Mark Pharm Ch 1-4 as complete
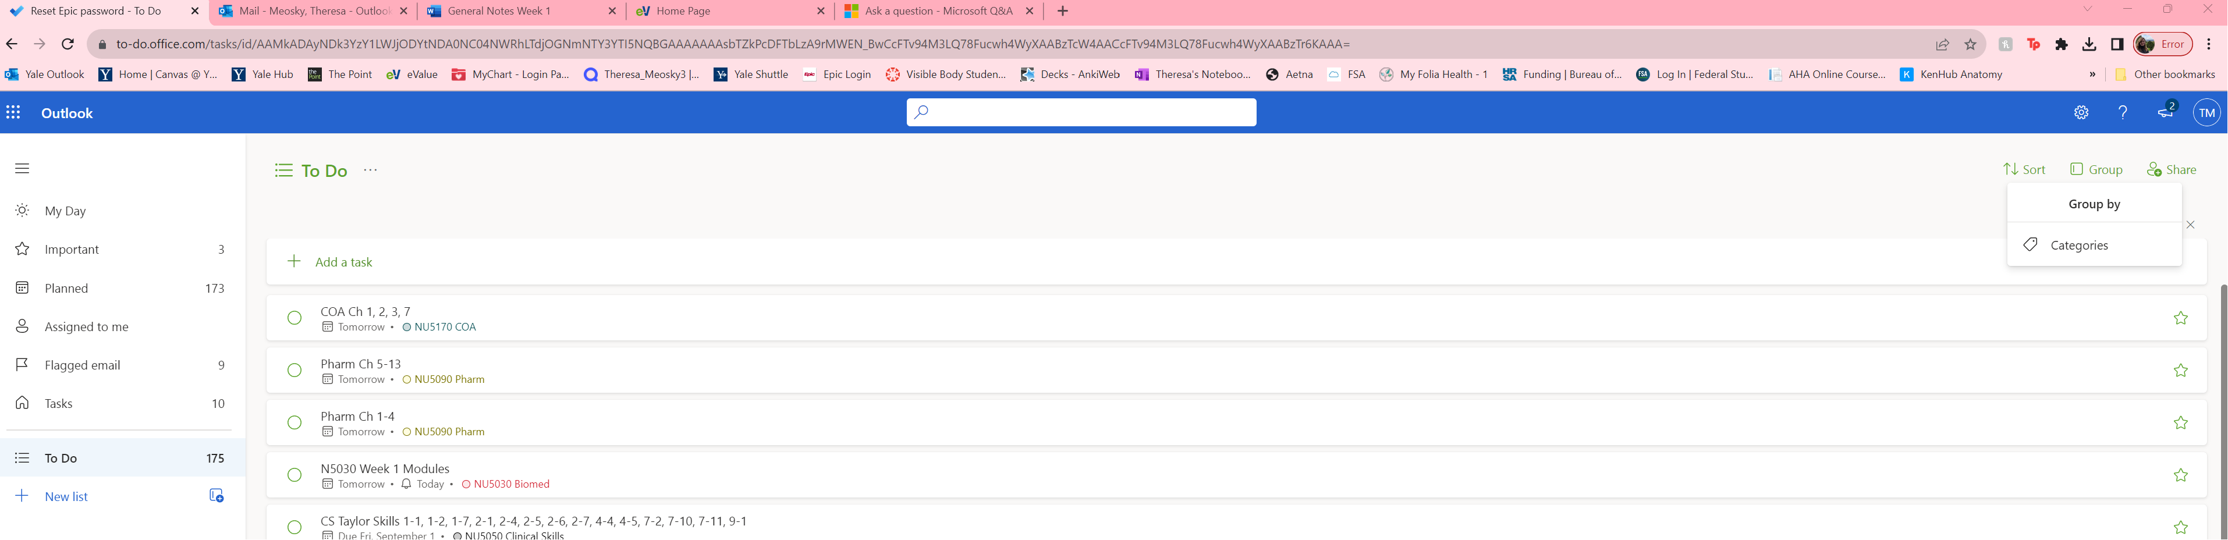Screen dimensions: 2228x540 click(294, 422)
